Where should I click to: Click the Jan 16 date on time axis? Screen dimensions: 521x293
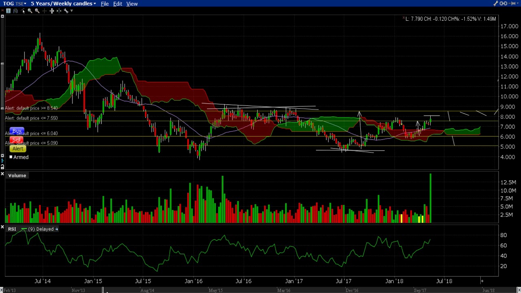[193, 281]
